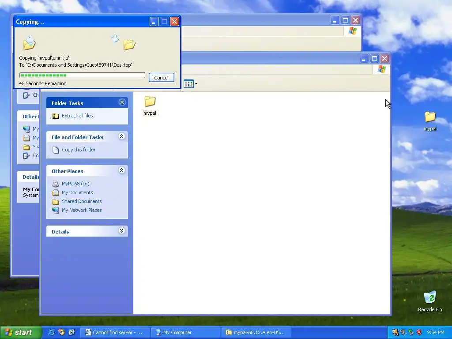Screen dimensions: 452x339
Task: Open the Start menu
Action: pos(20,332)
